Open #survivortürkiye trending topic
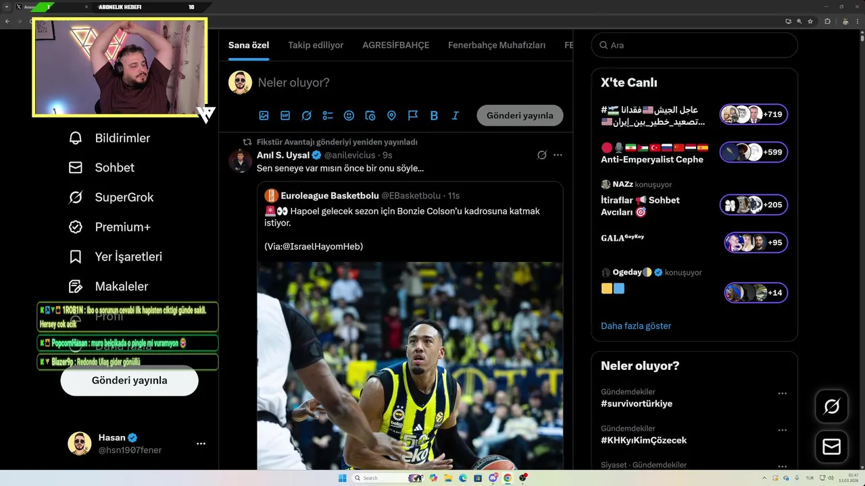865x486 pixels. [637, 404]
